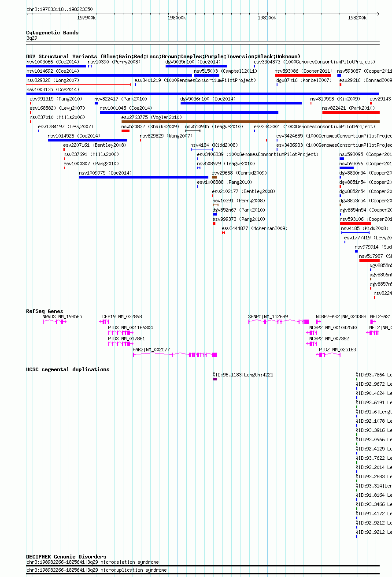Click variant dgv87n16 (Korbel2007)
Image resolution: width=392 pixels, height=577 pixels.
pyautogui.click(x=304, y=80)
